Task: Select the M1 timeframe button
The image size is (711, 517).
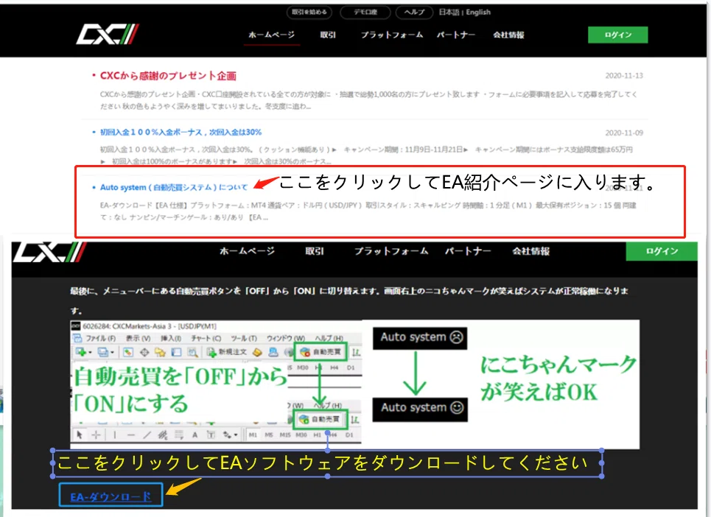Action: [253, 435]
